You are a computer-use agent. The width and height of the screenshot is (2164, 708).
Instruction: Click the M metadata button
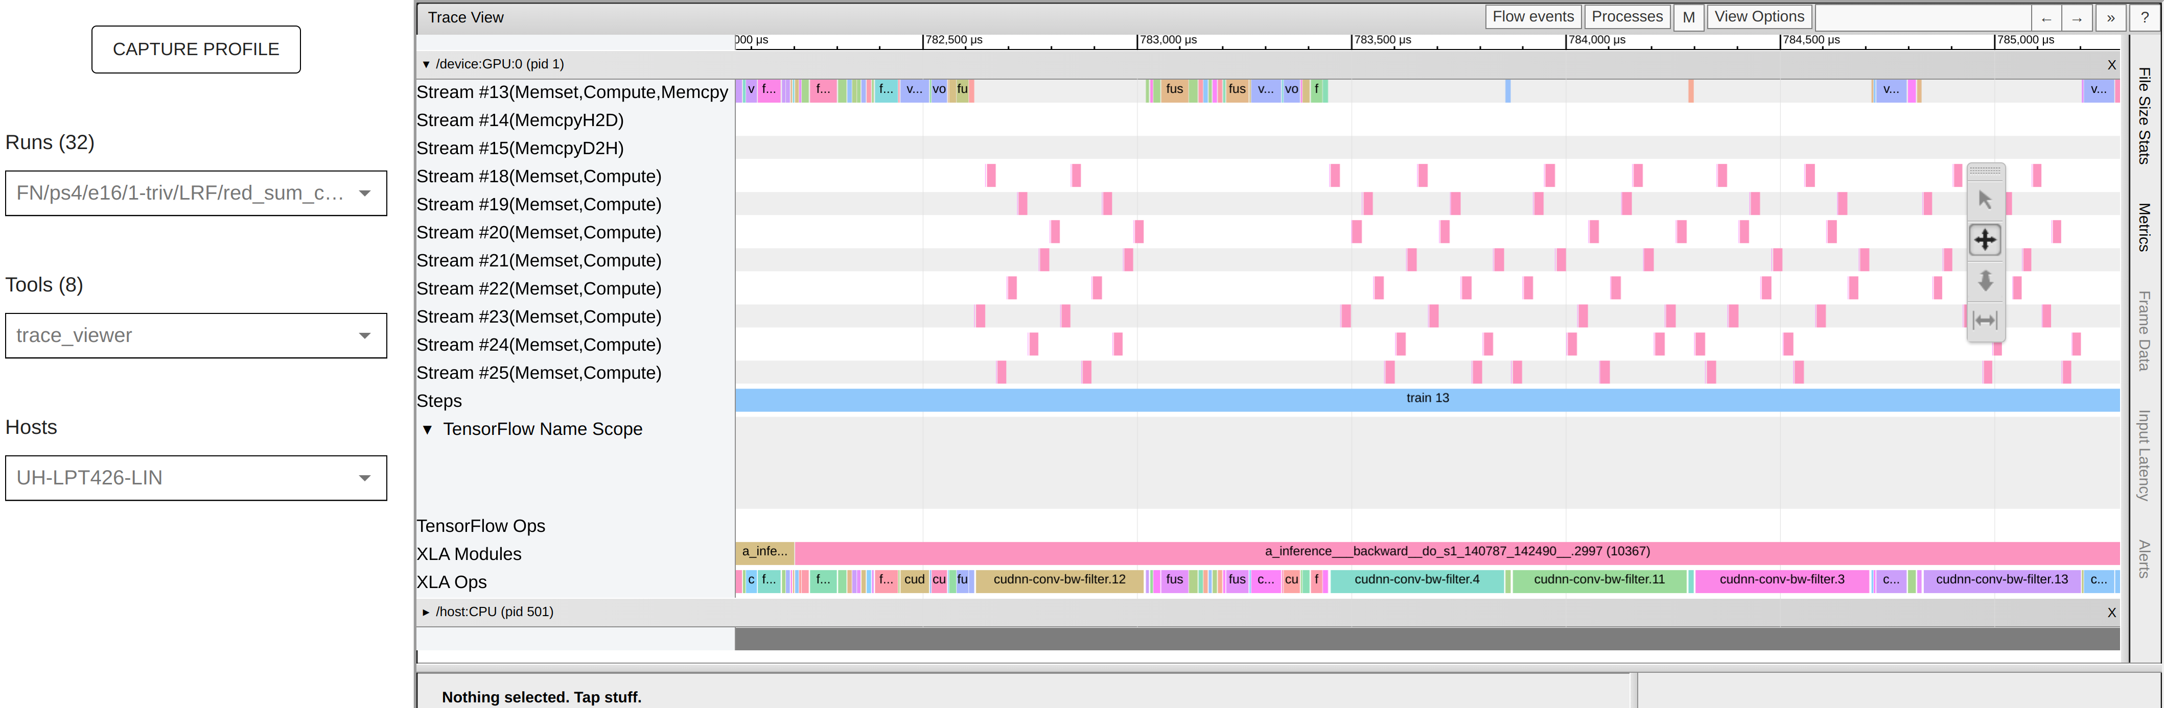(1688, 17)
